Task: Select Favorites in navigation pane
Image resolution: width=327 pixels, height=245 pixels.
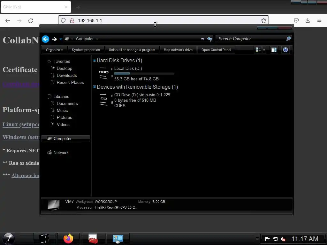Action: click(62, 62)
